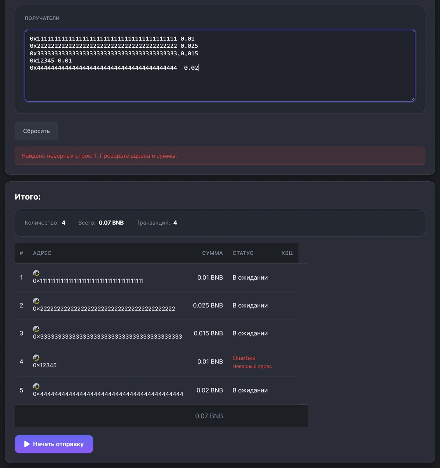Click the Адрес column header
Screen dimensions: 440x468
click(x=42, y=253)
